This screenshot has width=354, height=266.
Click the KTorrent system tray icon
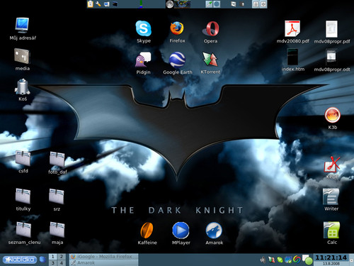point(272,260)
